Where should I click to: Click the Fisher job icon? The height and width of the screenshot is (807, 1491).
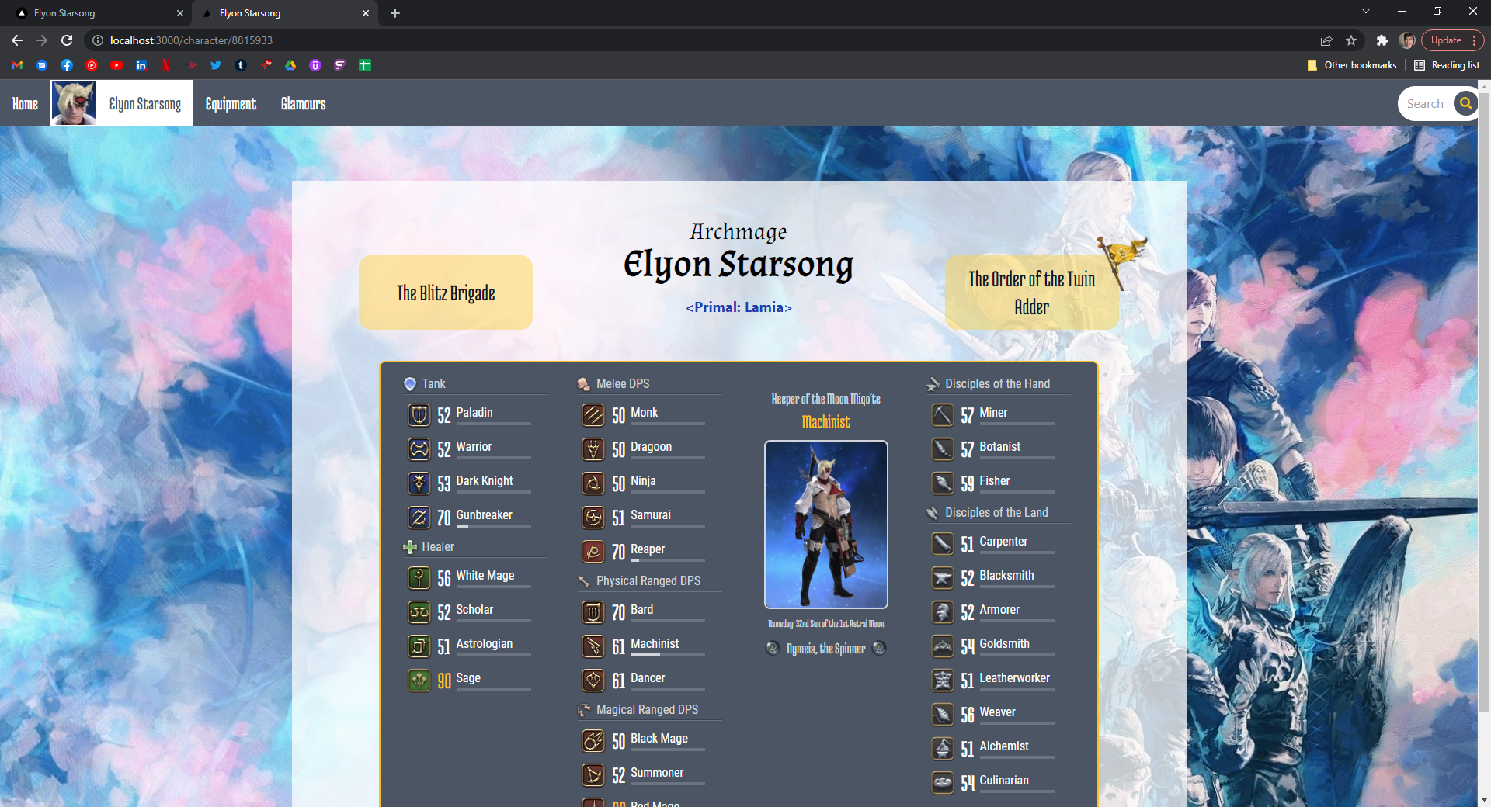[x=942, y=483]
